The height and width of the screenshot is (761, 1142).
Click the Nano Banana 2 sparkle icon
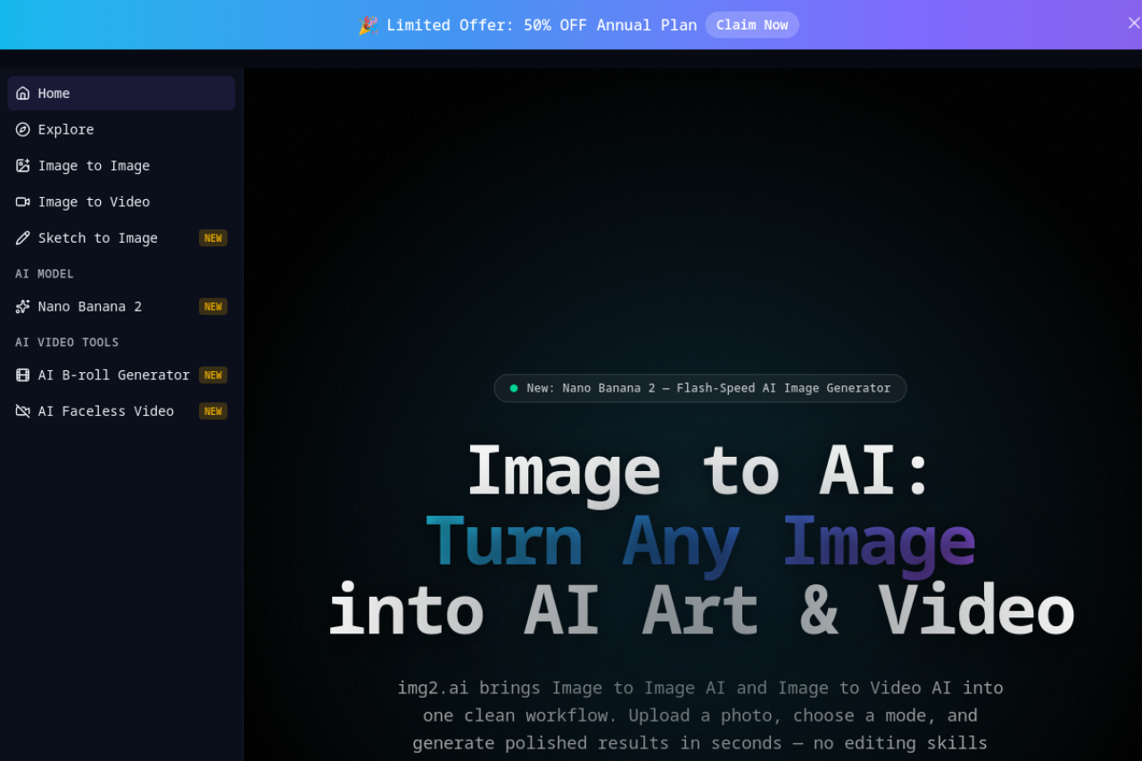(x=23, y=307)
